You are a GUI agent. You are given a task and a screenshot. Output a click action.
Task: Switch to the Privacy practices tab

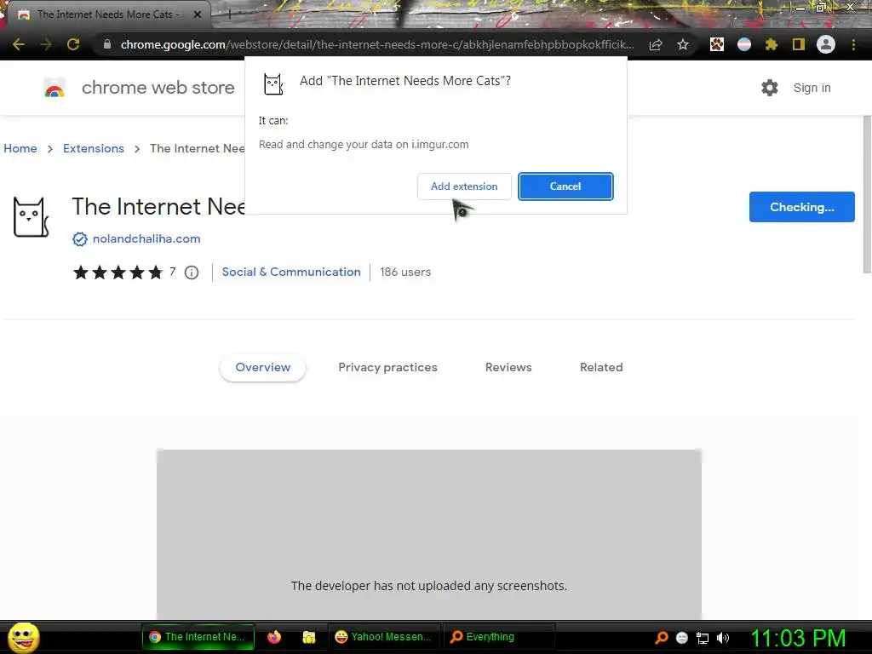[387, 368]
